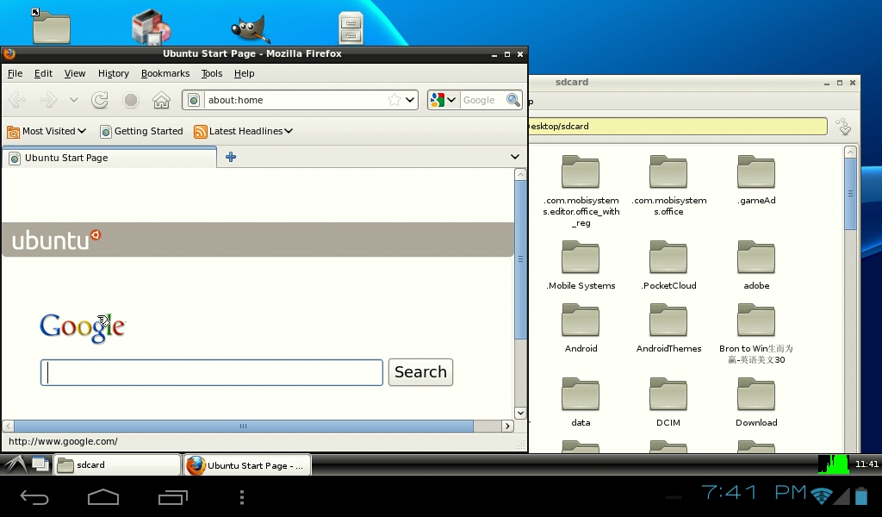Click Firefox vertical scrollbar down arrow

point(520,413)
